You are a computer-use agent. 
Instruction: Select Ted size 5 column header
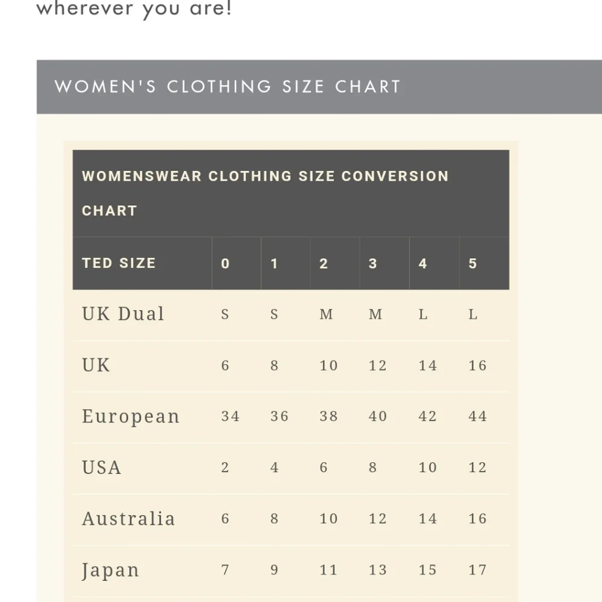472,264
